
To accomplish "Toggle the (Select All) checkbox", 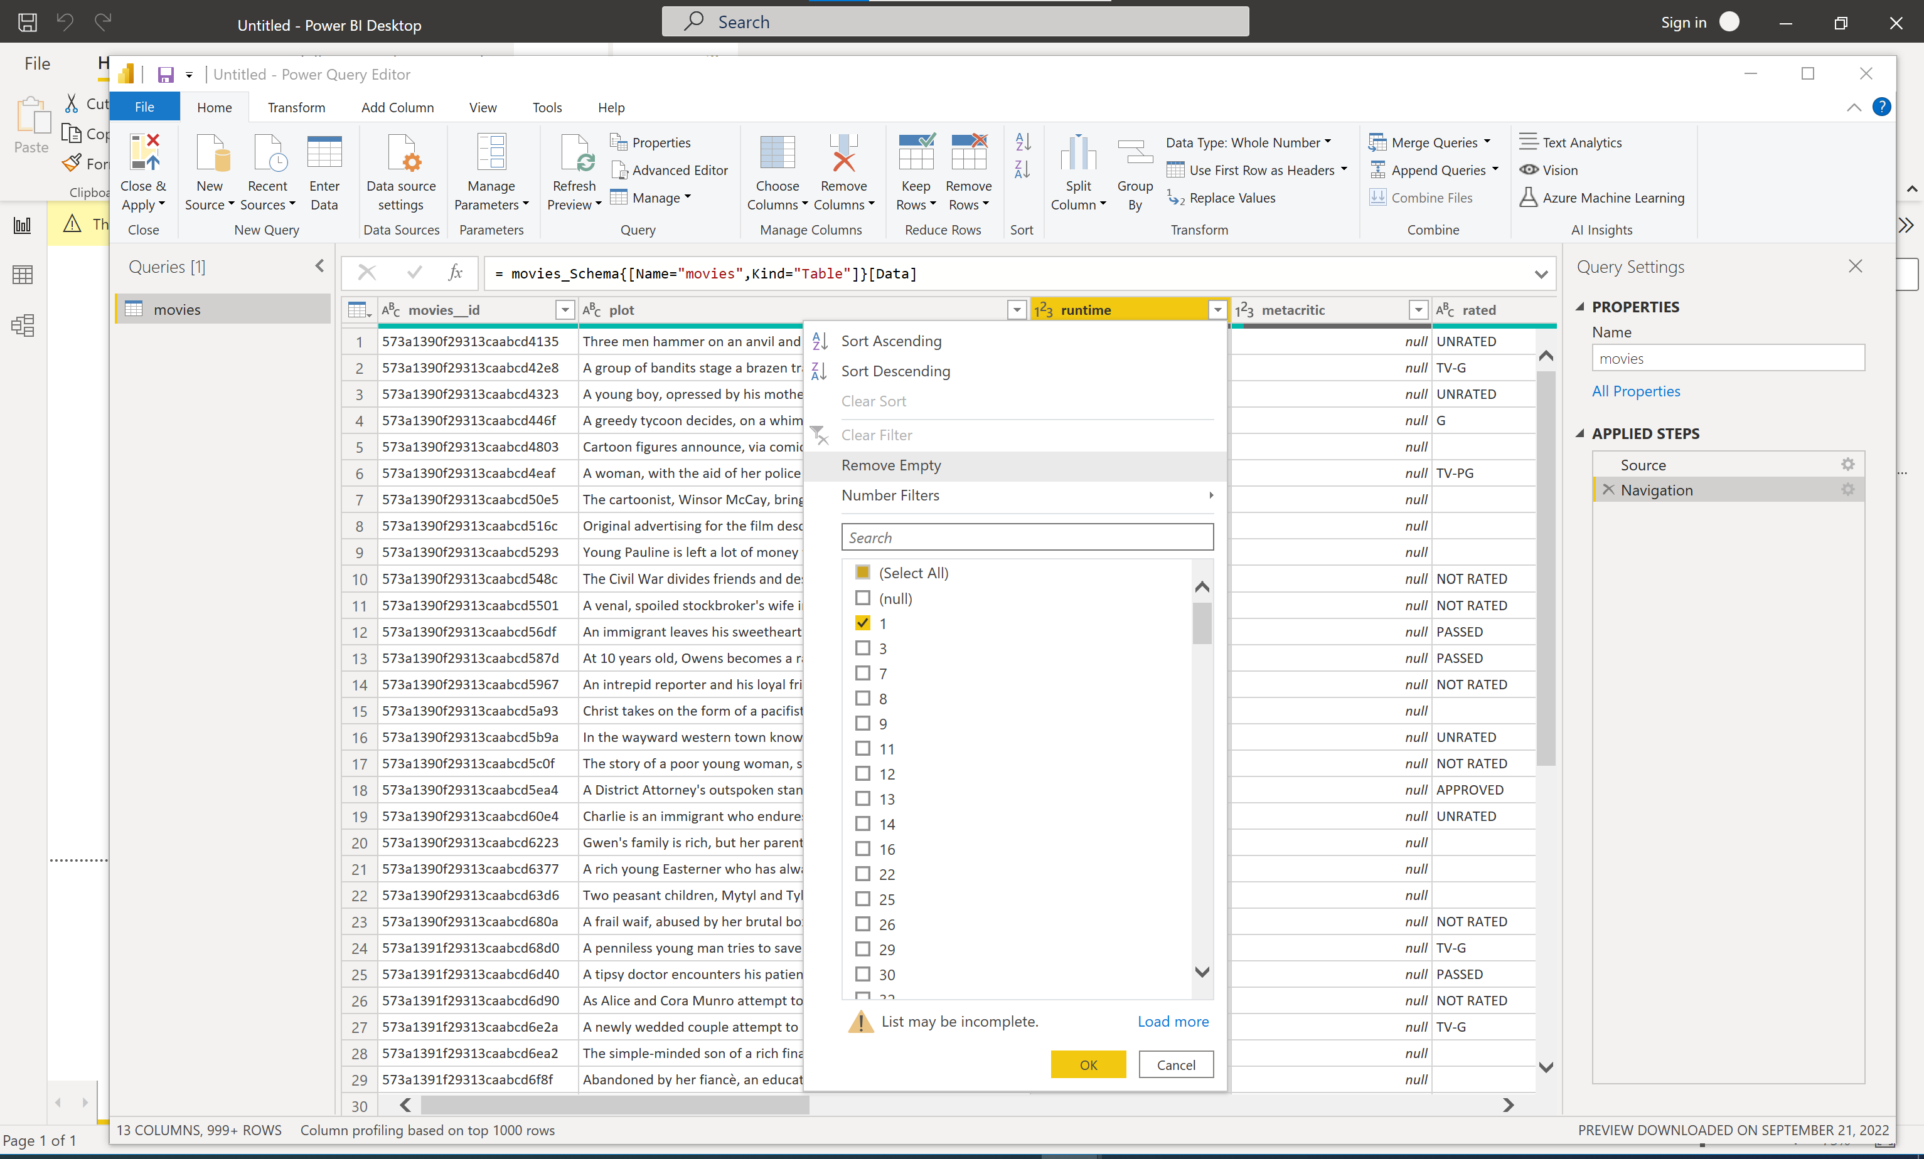I will 863,572.
